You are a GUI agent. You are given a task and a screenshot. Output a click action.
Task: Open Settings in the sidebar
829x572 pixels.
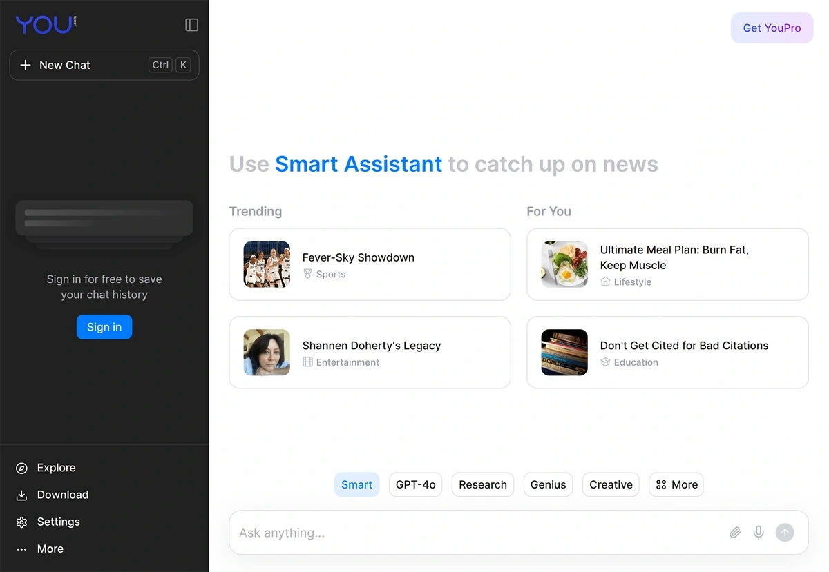(59, 522)
